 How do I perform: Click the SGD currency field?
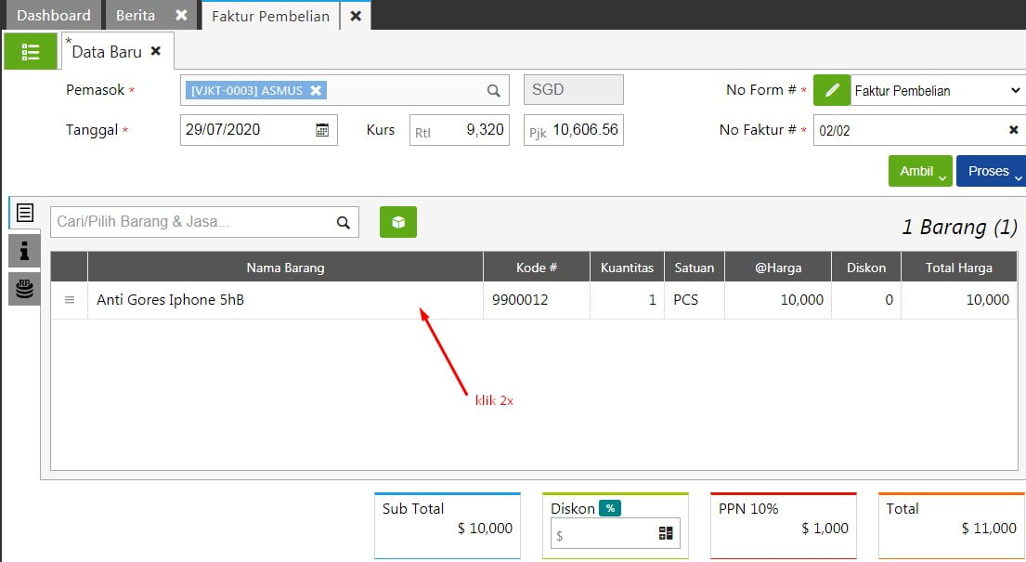(573, 90)
